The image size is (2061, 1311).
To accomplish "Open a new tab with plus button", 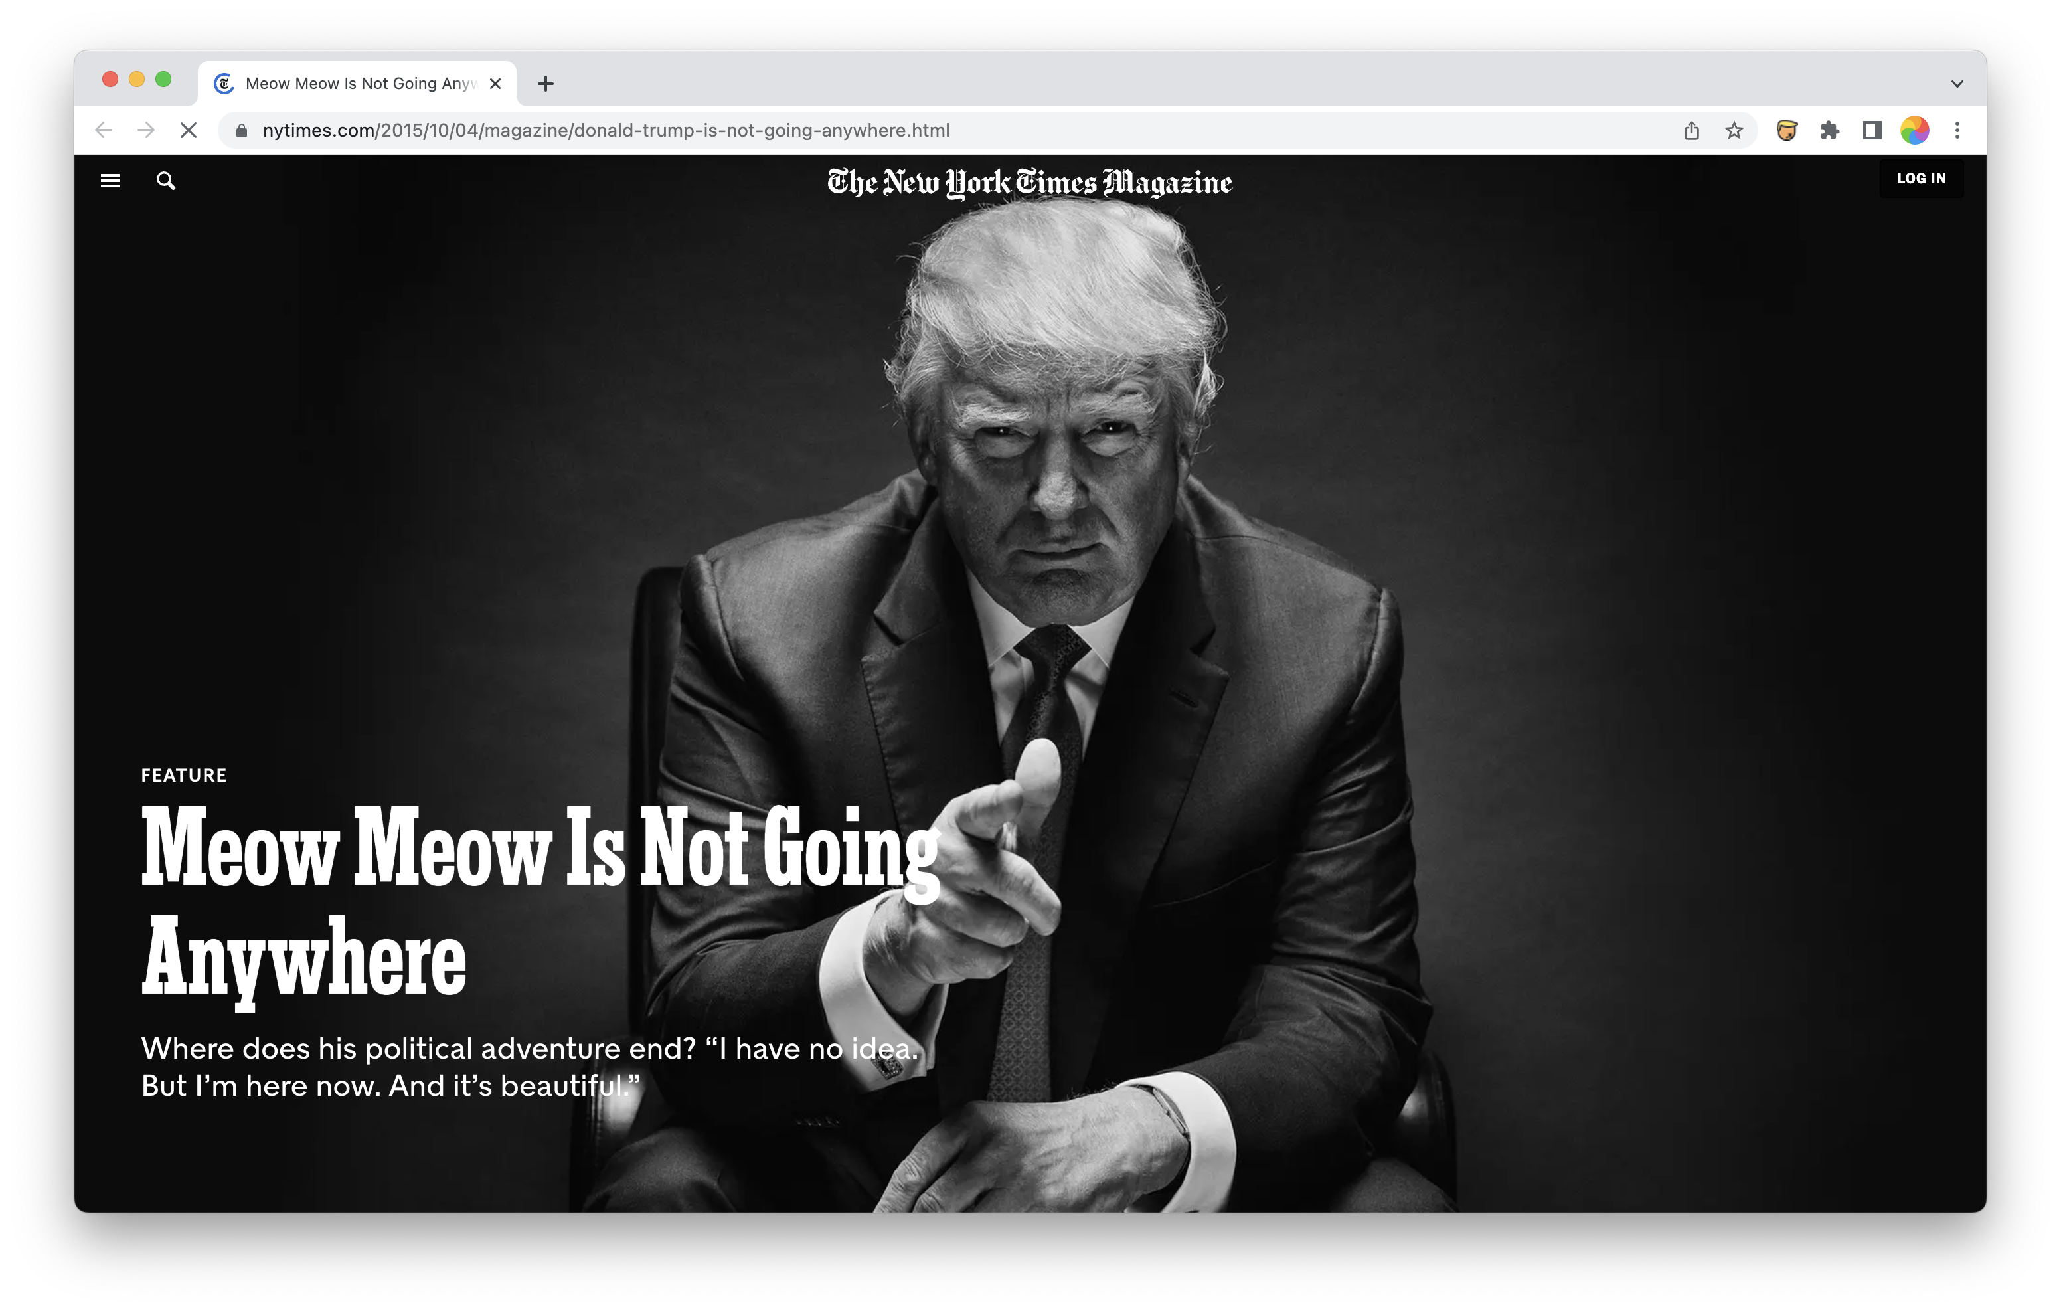I will click(545, 84).
